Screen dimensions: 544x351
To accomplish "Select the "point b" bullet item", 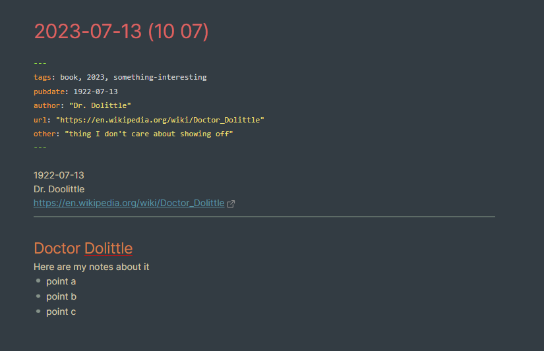I will pos(61,296).
